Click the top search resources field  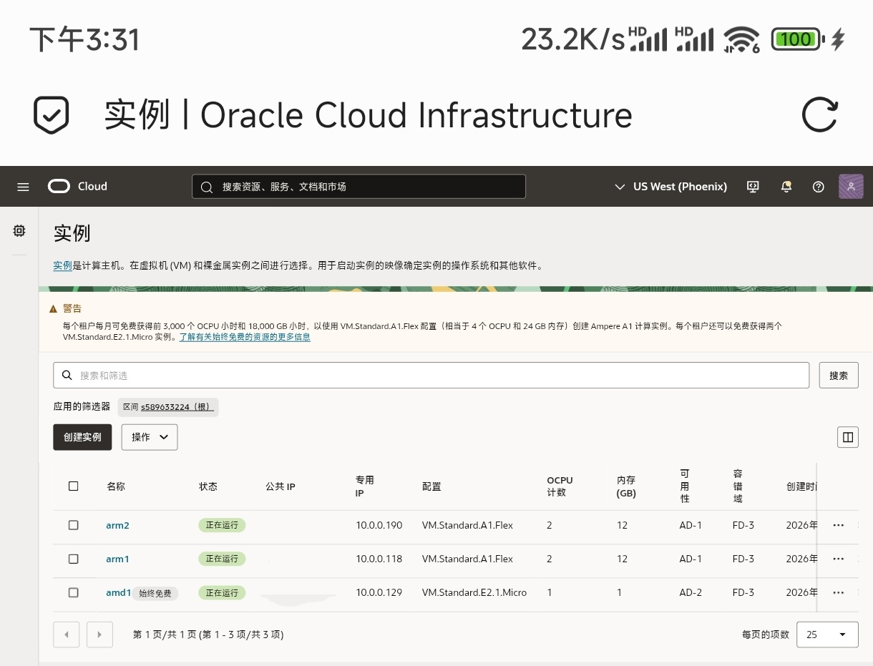(x=359, y=187)
